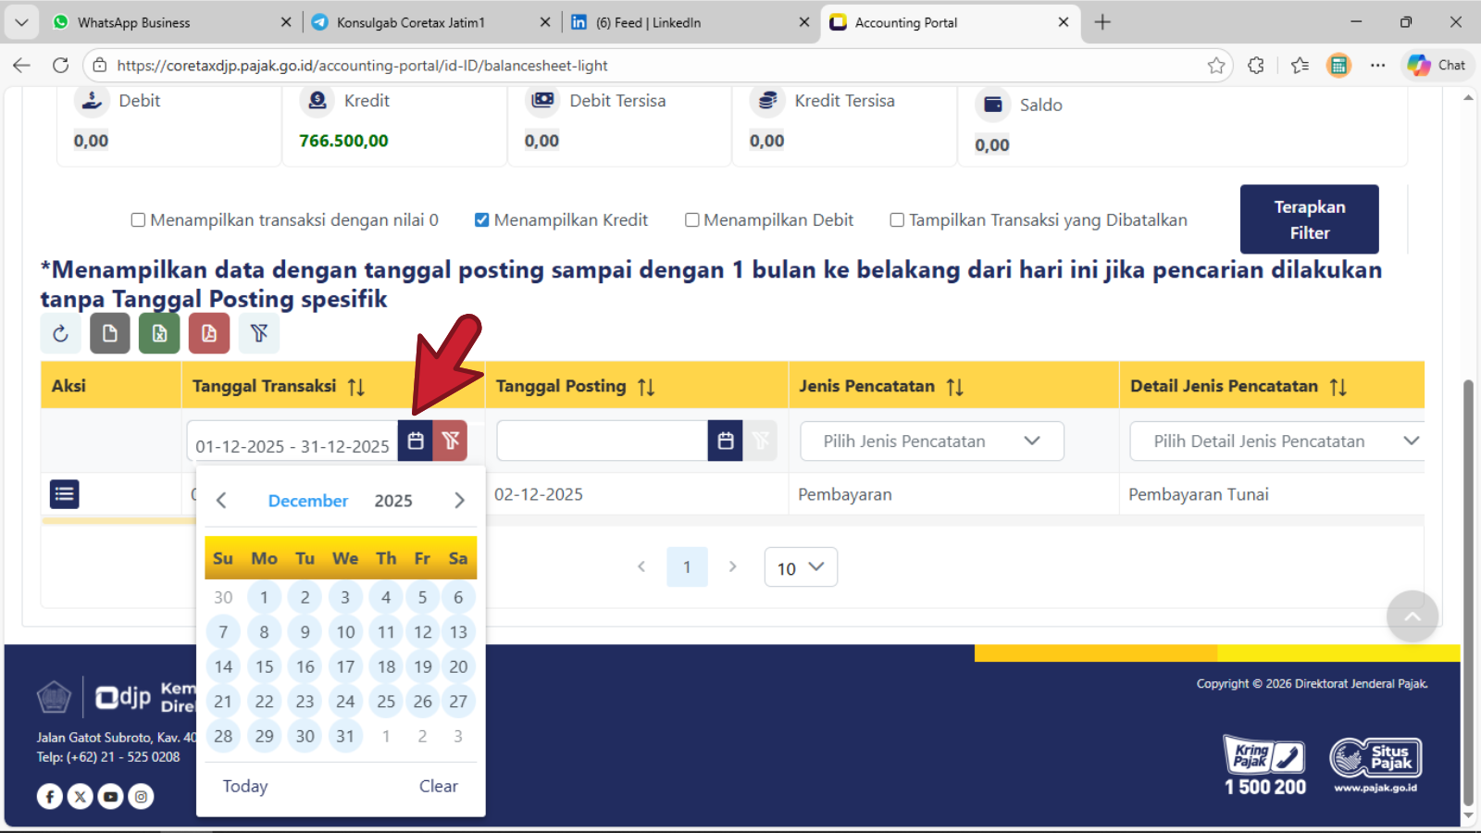This screenshot has width=1481, height=833.
Task: Clear the Tanggal Transaksi filter with red funnel button
Action: coord(451,441)
